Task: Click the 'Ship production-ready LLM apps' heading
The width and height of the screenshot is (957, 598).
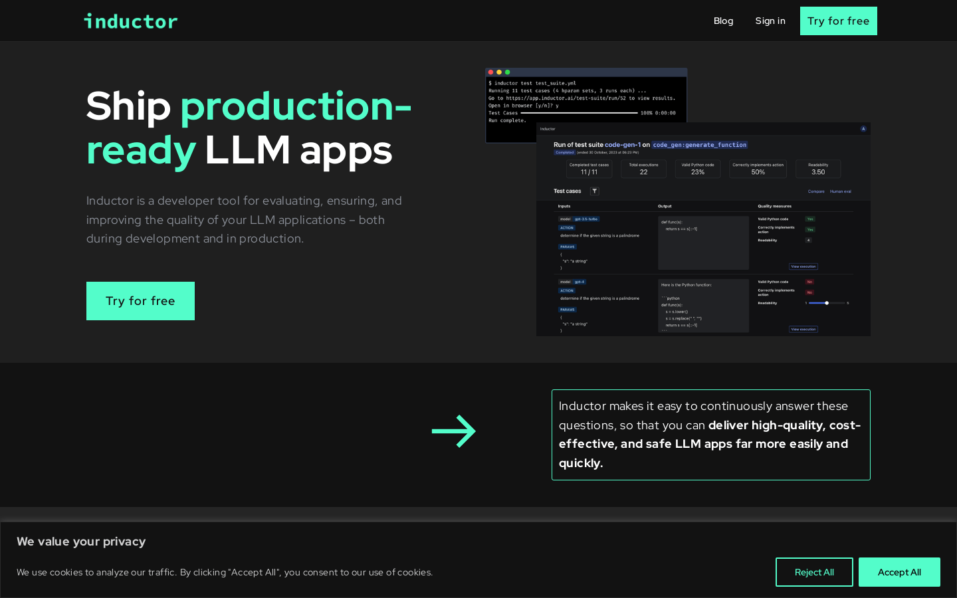Action: 249,128
